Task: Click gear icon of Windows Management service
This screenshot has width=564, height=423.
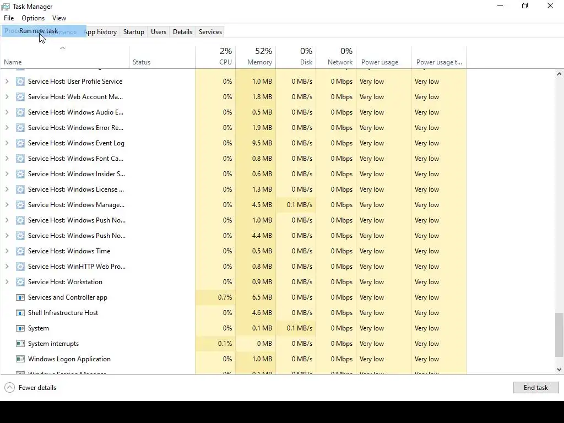Action: (20, 205)
